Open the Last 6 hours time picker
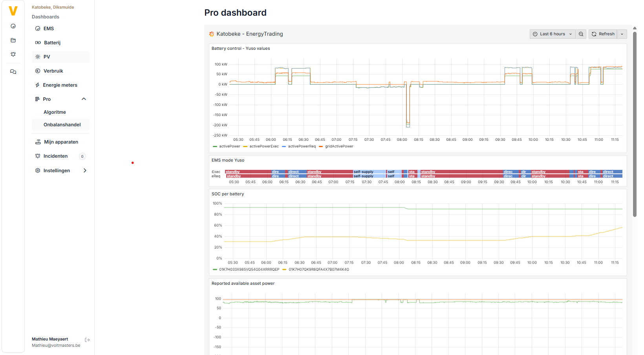 tap(552, 34)
